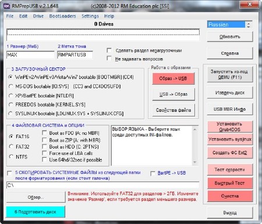Click the USB -> Образ button
This screenshot has width=262, height=224.
(174, 94)
